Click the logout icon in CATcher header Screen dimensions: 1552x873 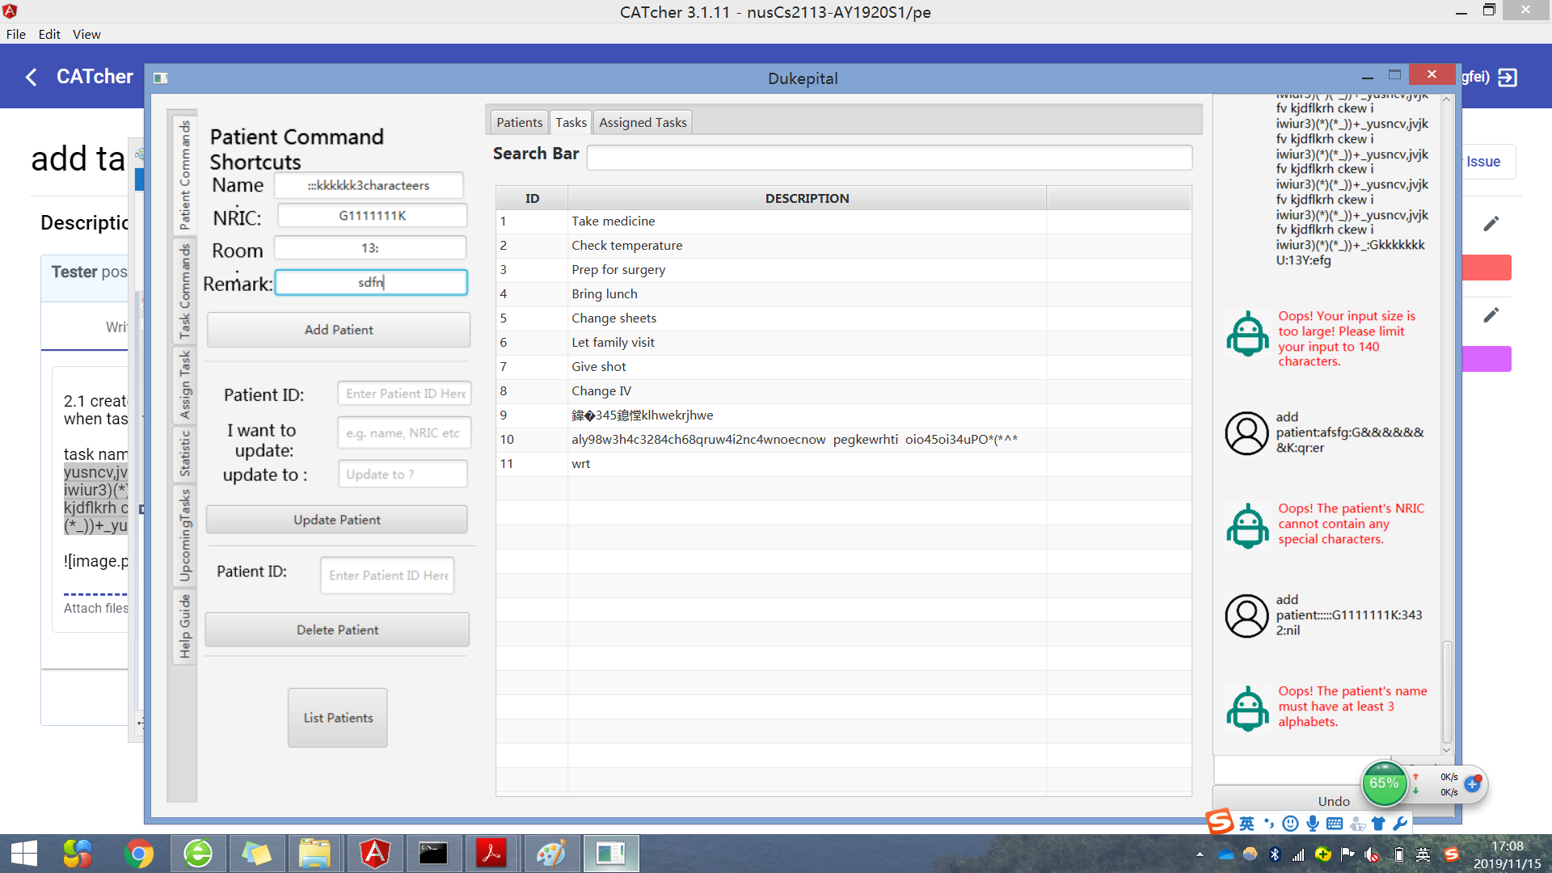click(x=1508, y=78)
